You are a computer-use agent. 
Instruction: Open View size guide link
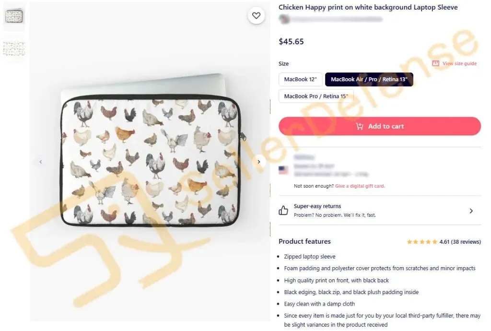459,63
